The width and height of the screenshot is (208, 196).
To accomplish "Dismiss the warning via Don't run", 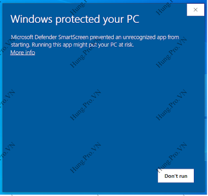I will click(x=176, y=176).
